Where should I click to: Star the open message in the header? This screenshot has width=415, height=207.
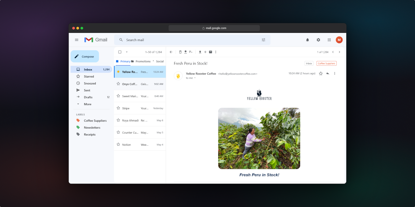(321, 73)
